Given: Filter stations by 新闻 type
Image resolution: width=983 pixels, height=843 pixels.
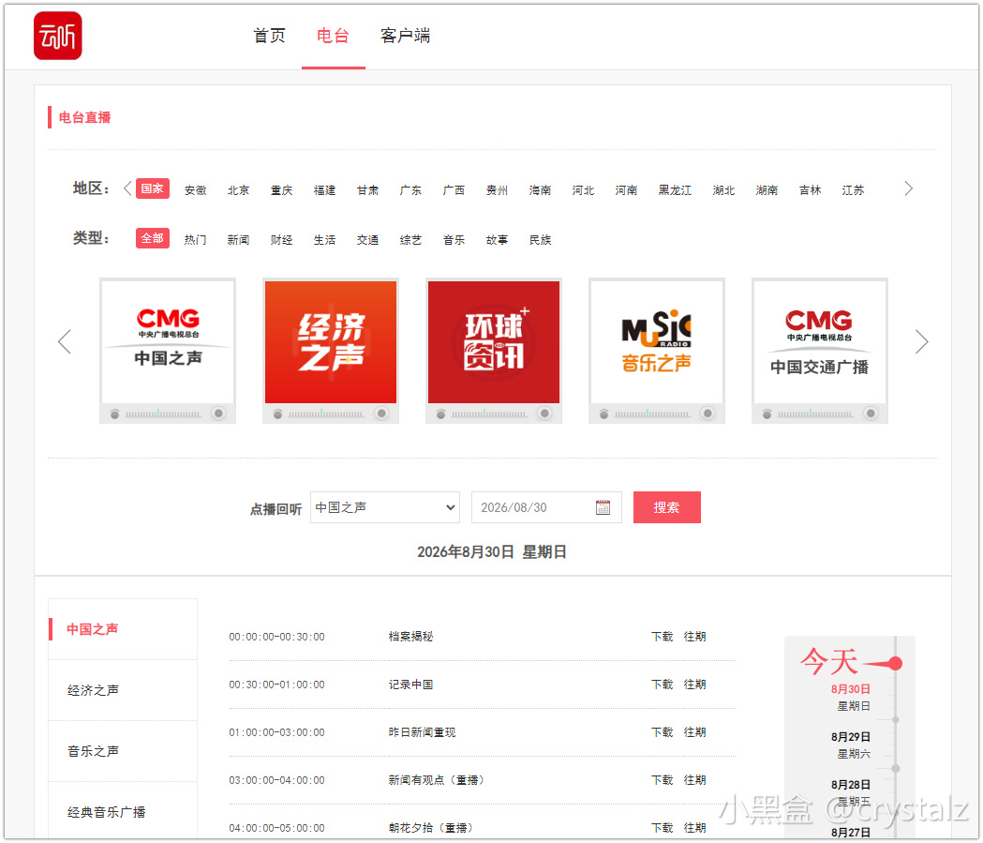Looking at the screenshot, I should (238, 240).
